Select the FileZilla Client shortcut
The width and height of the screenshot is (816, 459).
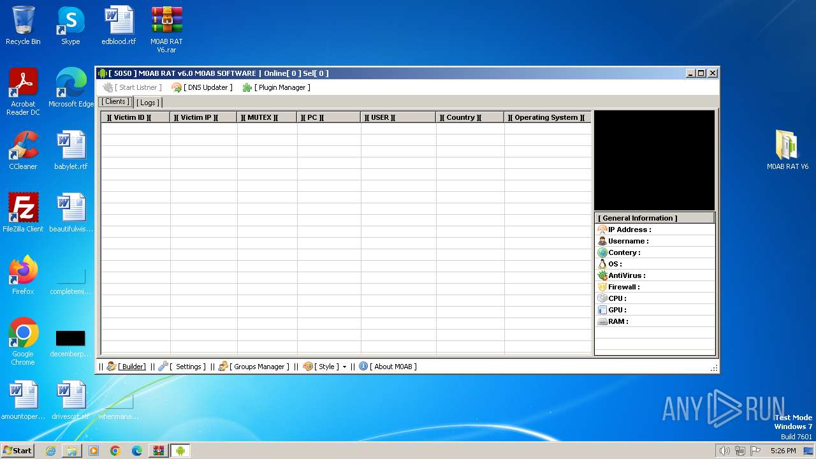click(x=23, y=213)
